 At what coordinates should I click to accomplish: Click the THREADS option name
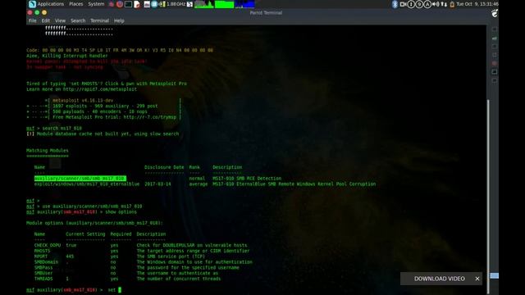pyautogui.click(x=43, y=279)
